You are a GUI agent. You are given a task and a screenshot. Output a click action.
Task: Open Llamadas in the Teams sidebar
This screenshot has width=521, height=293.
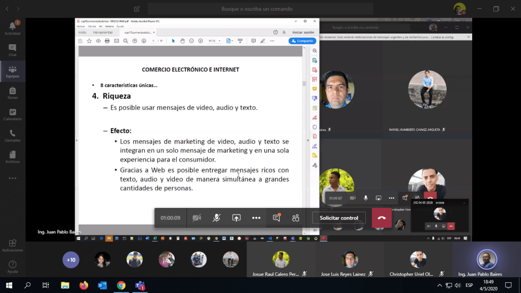[12, 136]
